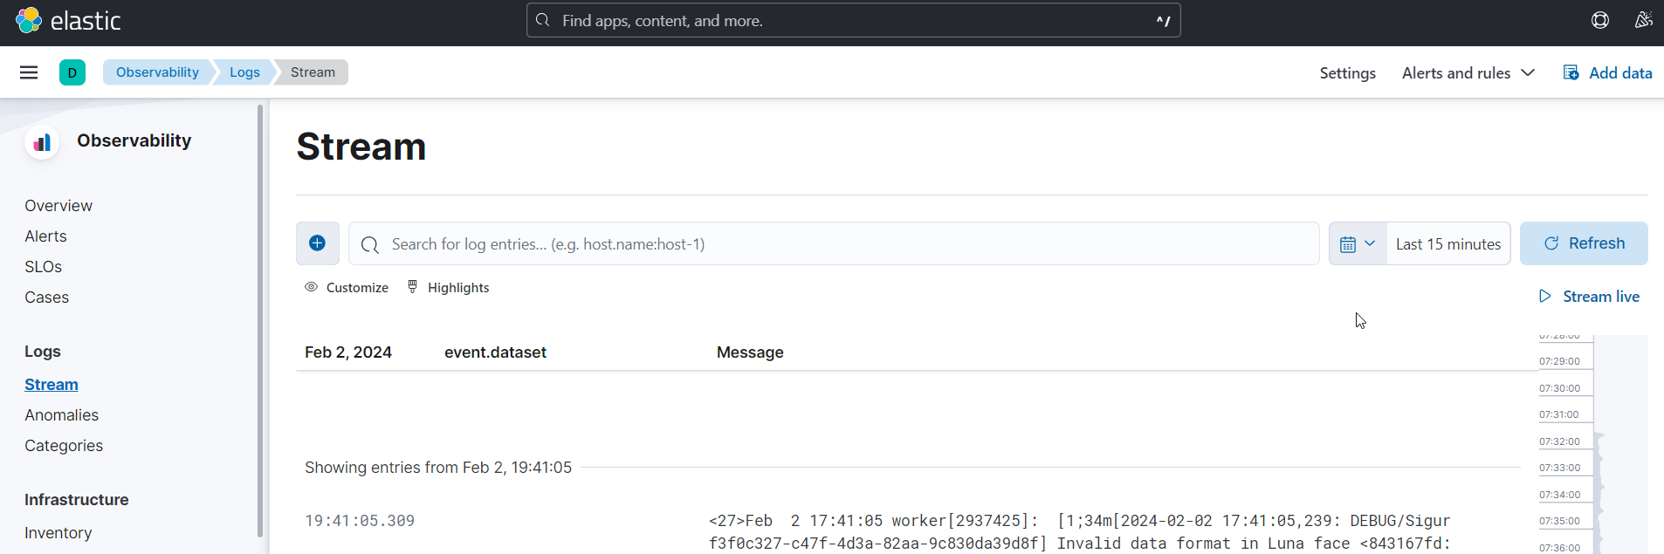1664x554 pixels.
Task: Click the Refresh button
Action: pyautogui.click(x=1584, y=243)
